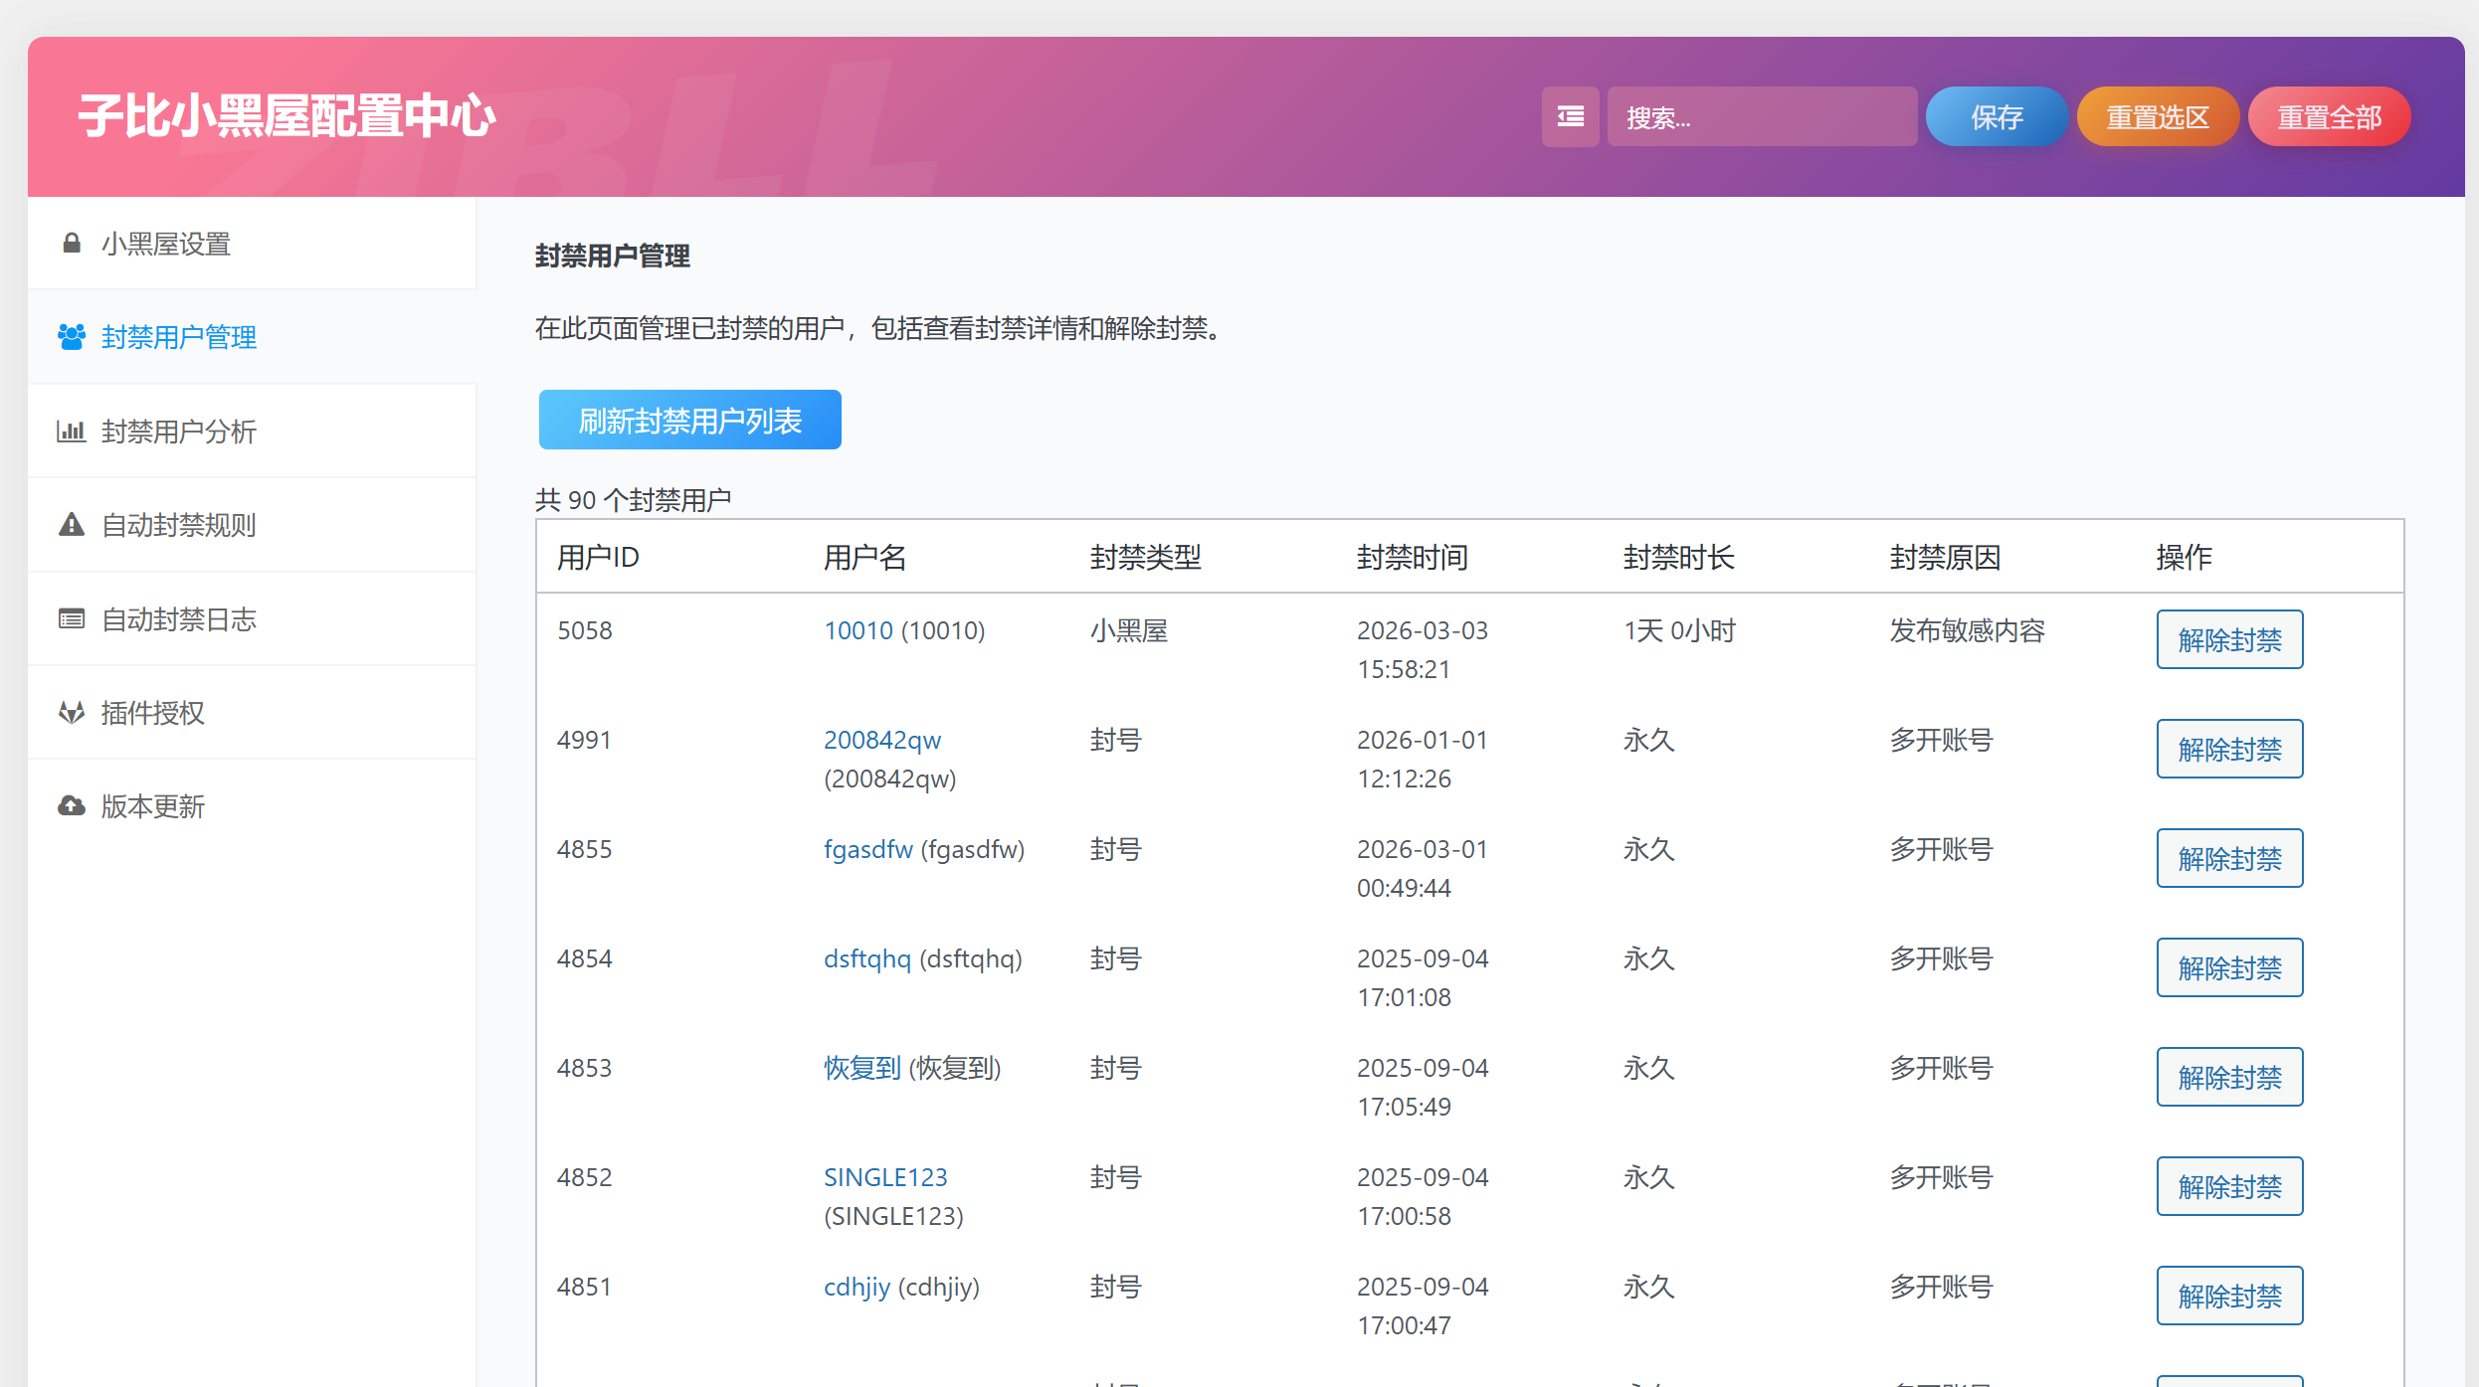Image resolution: width=2479 pixels, height=1387 pixels.
Task: Open 插件授权 menu item
Action: click(x=252, y=713)
